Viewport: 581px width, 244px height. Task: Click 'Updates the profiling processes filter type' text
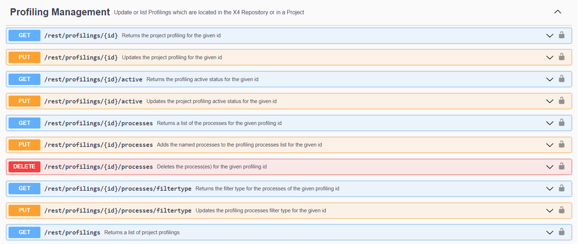[260, 210]
